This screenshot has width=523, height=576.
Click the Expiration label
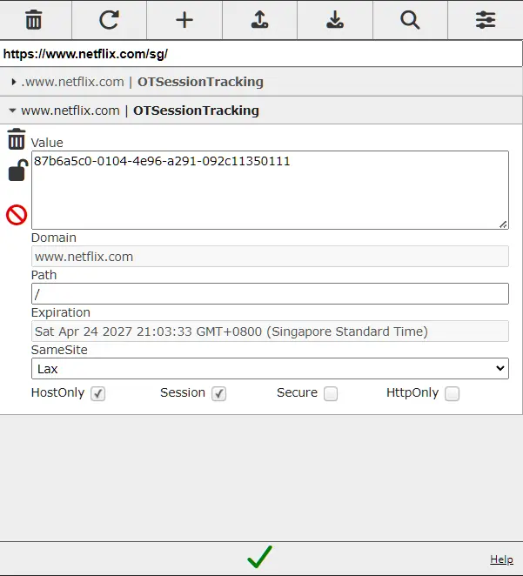pyautogui.click(x=61, y=312)
